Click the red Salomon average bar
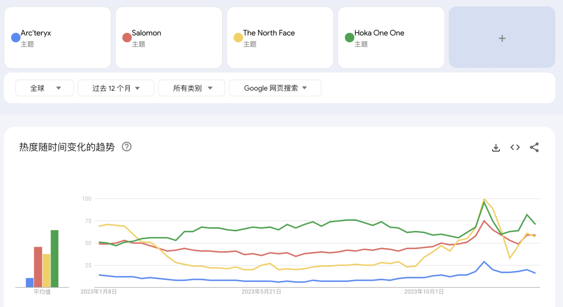This screenshot has width=563, height=307. [x=38, y=267]
